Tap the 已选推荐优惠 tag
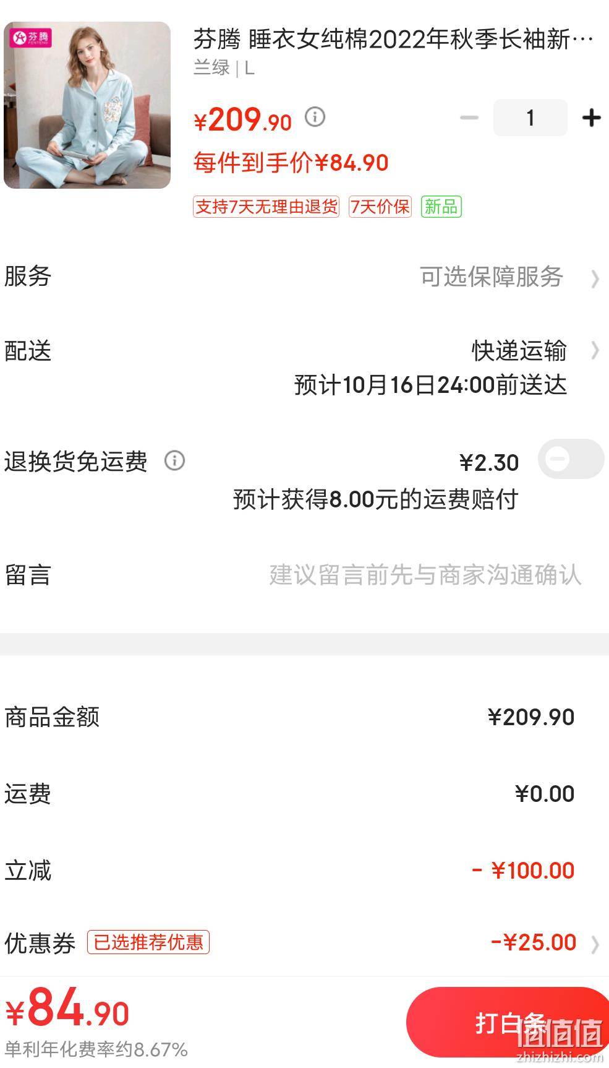Image resolution: width=609 pixels, height=1068 pixels. [x=148, y=942]
